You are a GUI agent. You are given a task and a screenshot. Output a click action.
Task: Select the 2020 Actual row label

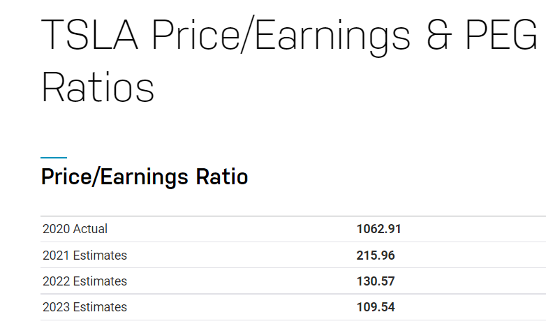point(75,229)
